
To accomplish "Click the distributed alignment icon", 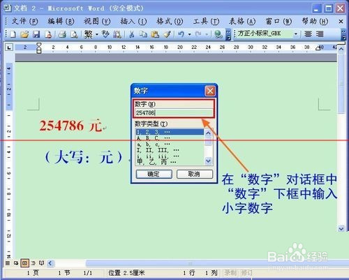I will point(320,34).
